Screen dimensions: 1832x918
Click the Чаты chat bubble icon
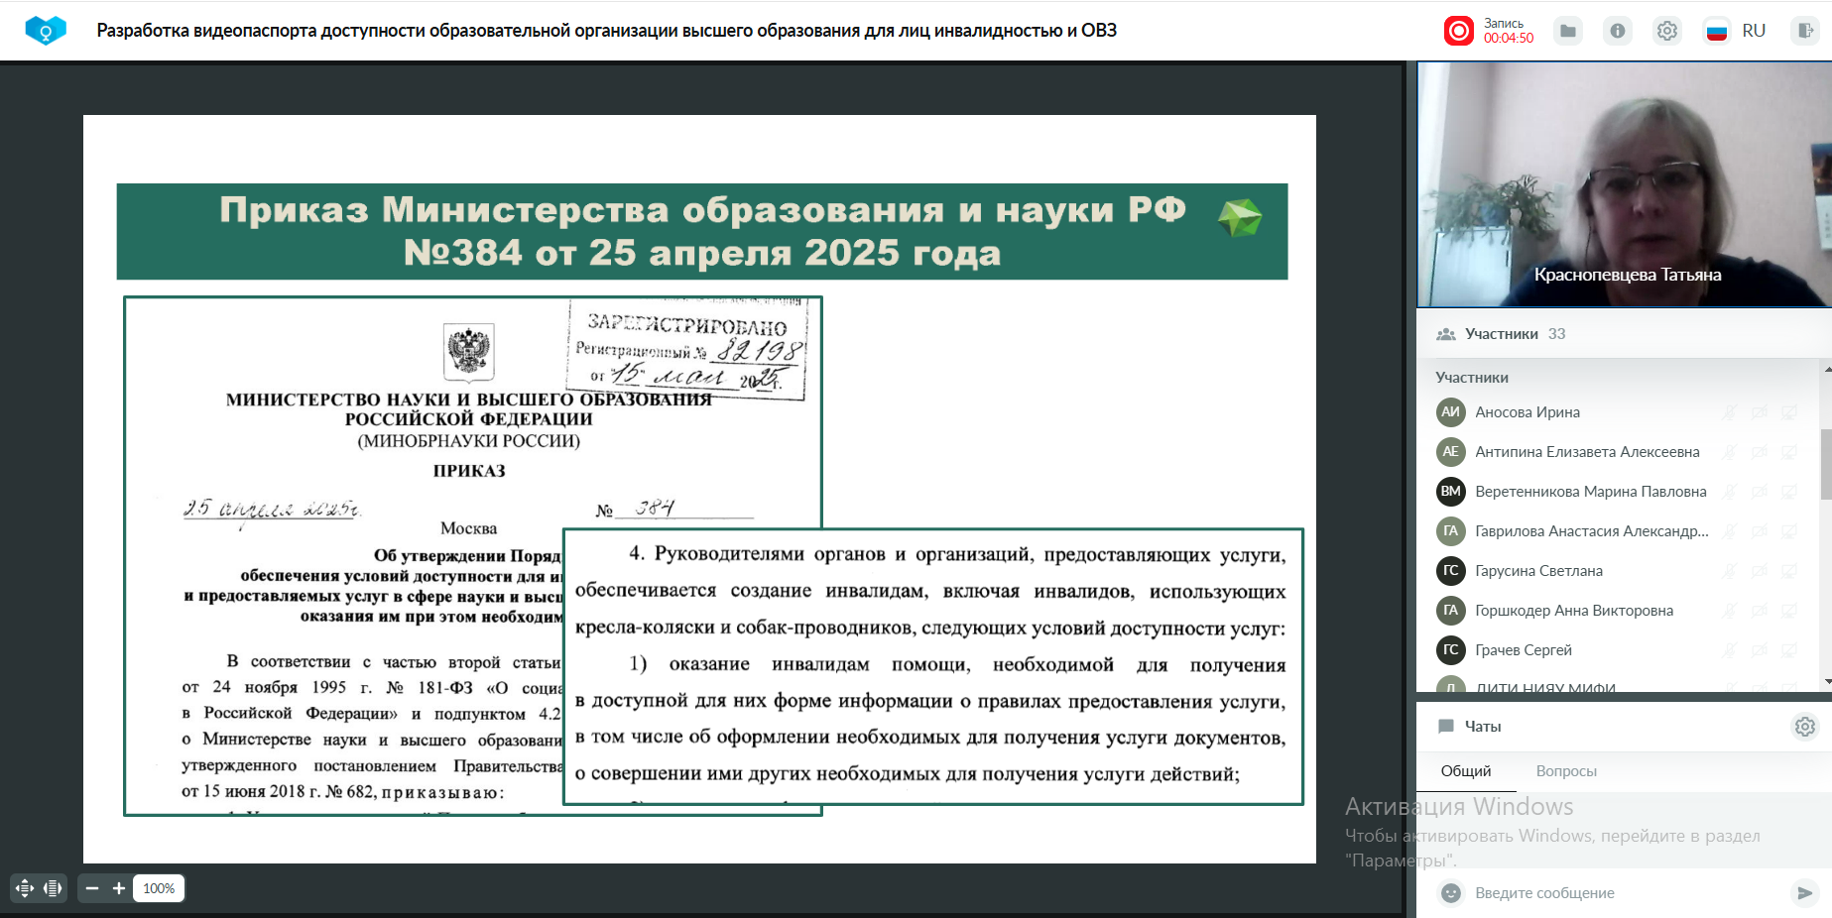pos(1446,727)
